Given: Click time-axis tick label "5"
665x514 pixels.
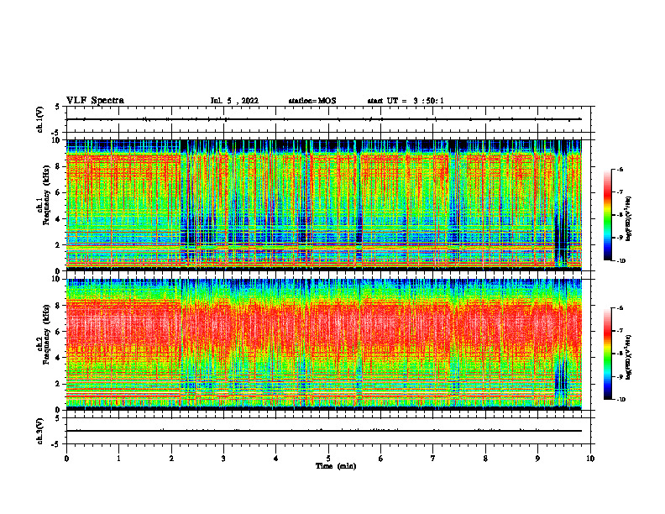Looking at the screenshot, I should (328, 459).
